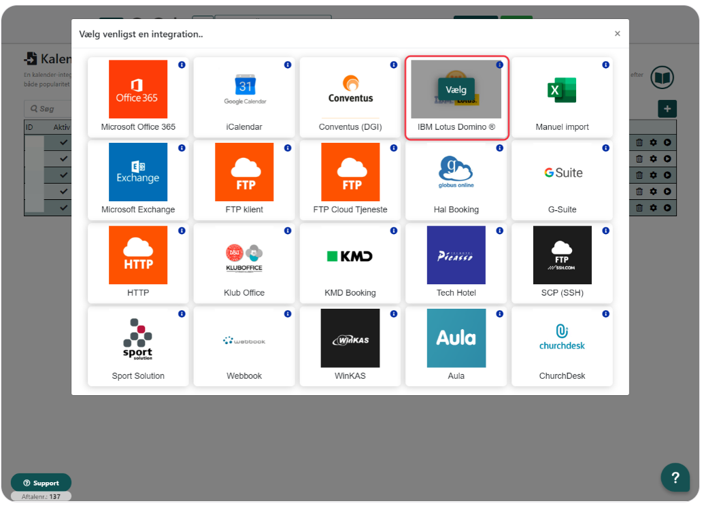This screenshot has width=704, height=508.
Task: Open the SCP (SSH) info icon
Action: pos(605,231)
